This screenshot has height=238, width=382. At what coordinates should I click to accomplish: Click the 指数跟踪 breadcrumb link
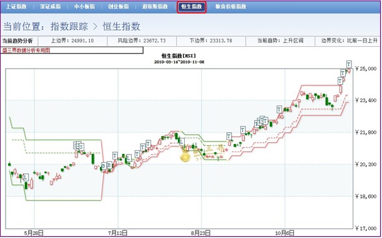(69, 26)
